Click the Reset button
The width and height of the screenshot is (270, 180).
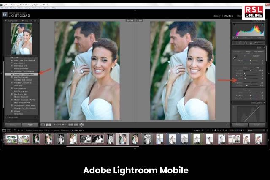tap(257, 125)
